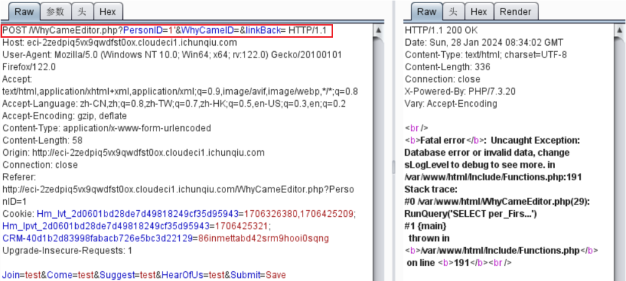
Task: Click the Host header line
Action: pyautogui.click(x=120, y=42)
